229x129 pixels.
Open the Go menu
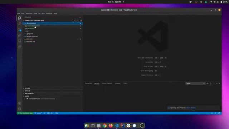(39, 14)
